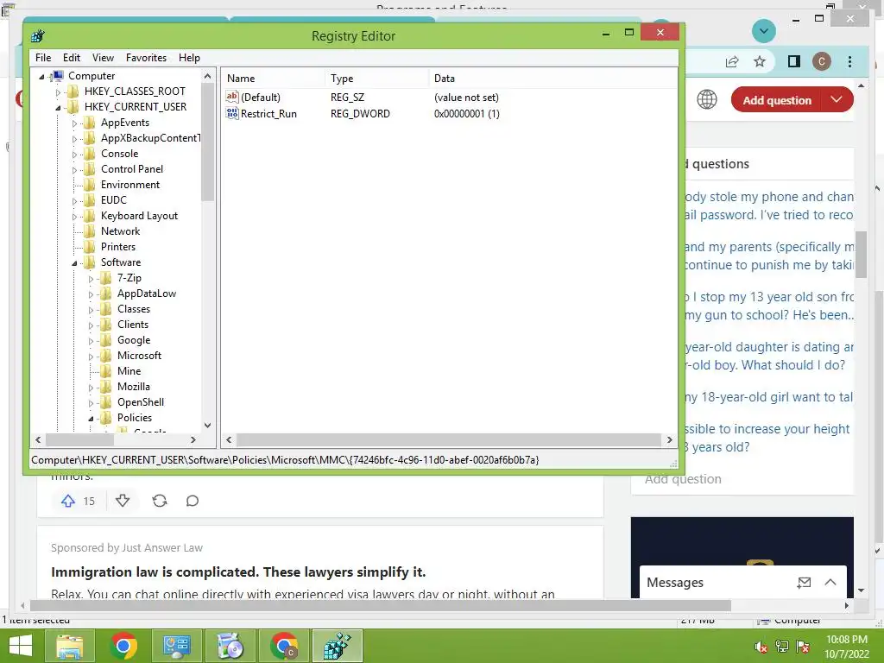The height and width of the screenshot is (663, 884).
Task: Select the Mine key
Action: (x=129, y=371)
